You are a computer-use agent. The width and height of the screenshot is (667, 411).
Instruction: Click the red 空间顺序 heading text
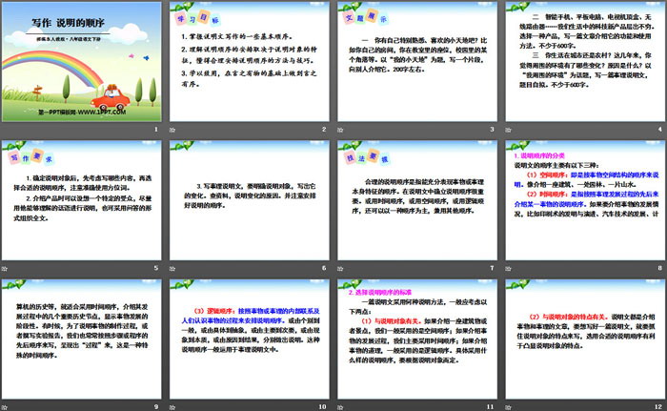tap(546, 175)
